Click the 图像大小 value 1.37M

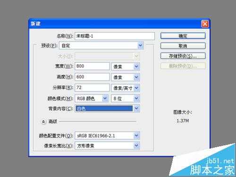pos(183,121)
